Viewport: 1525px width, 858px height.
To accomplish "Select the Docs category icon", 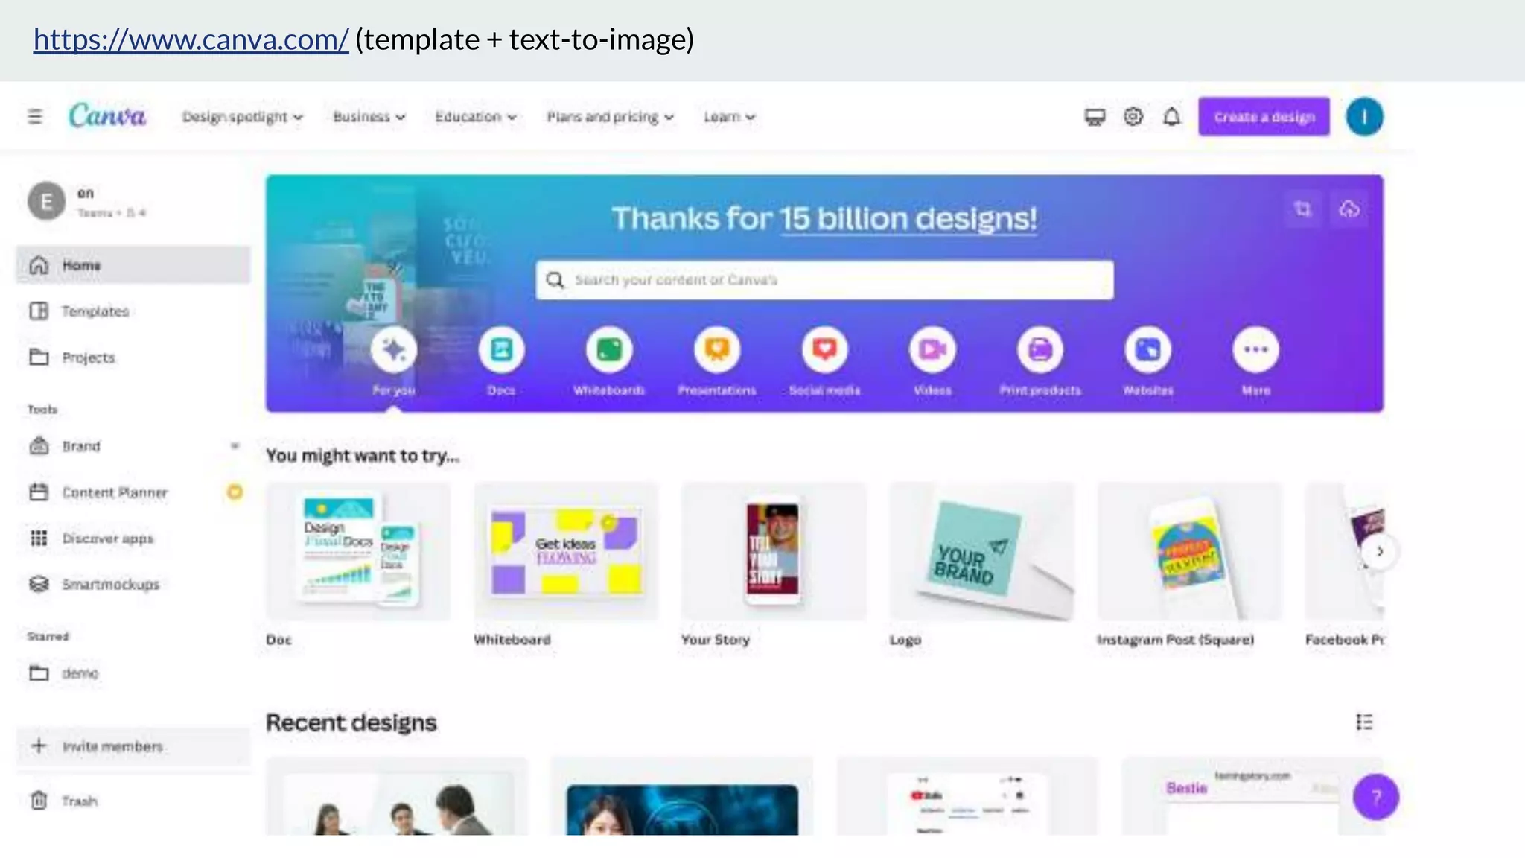I will tap(501, 349).
